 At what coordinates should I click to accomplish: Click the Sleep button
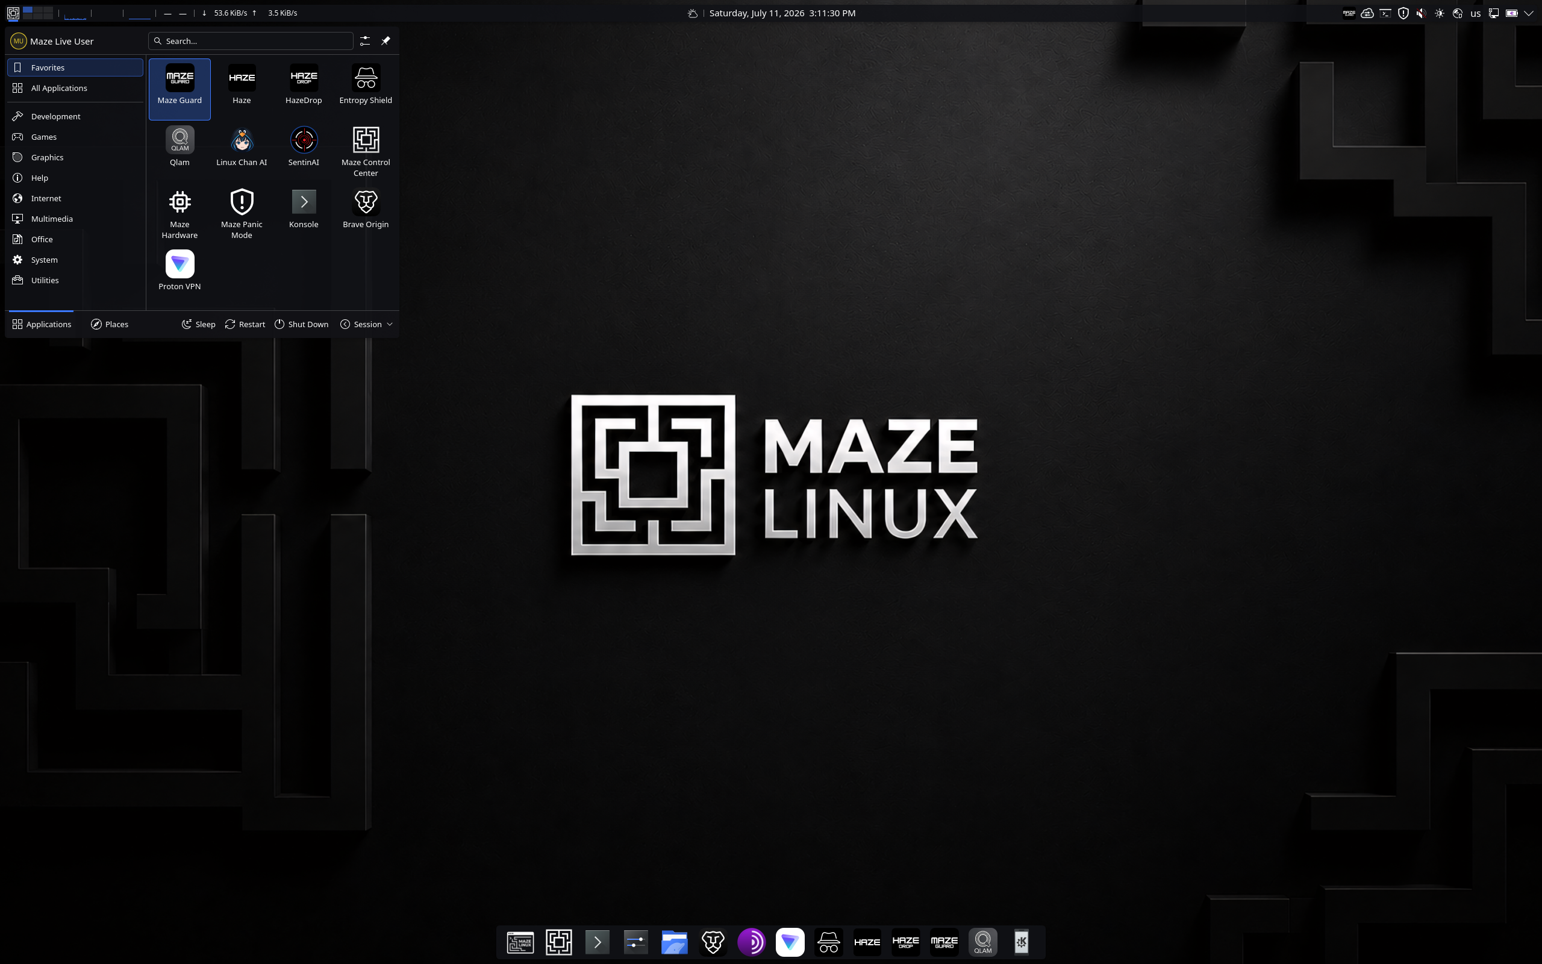198,324
